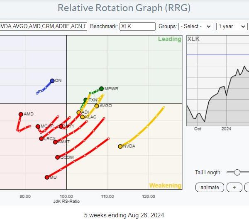This screenshot has height=219, width=249.
Task: Click the Benchmark label
Action: click(104, 26)
